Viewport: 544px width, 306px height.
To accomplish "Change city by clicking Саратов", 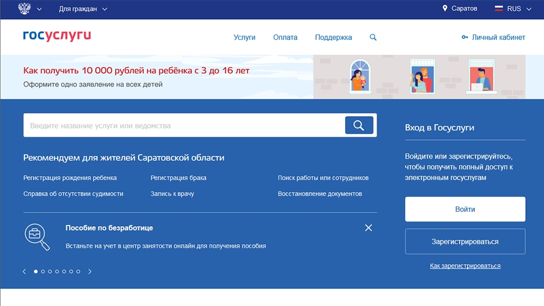I will tap(464, 8).
